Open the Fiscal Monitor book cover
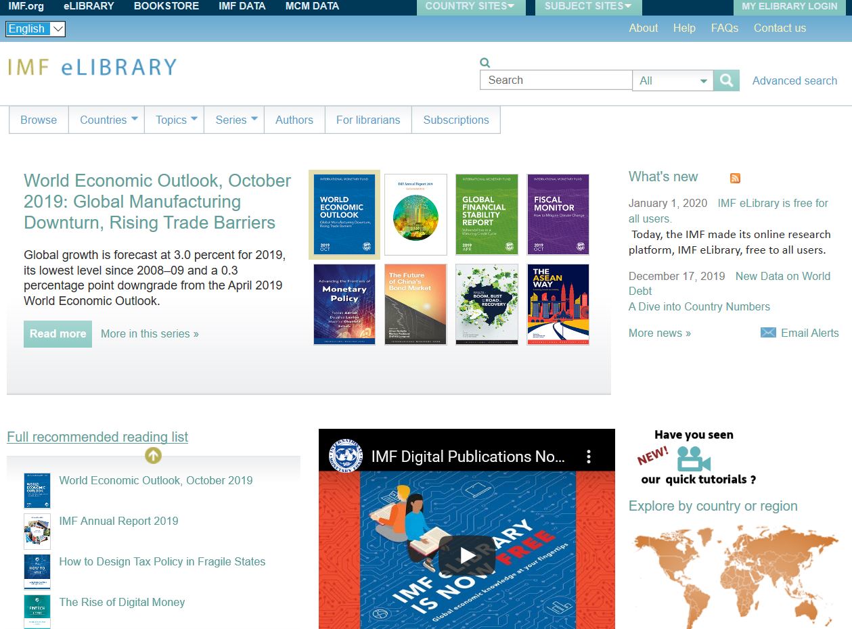 click(x=558, y=214)
